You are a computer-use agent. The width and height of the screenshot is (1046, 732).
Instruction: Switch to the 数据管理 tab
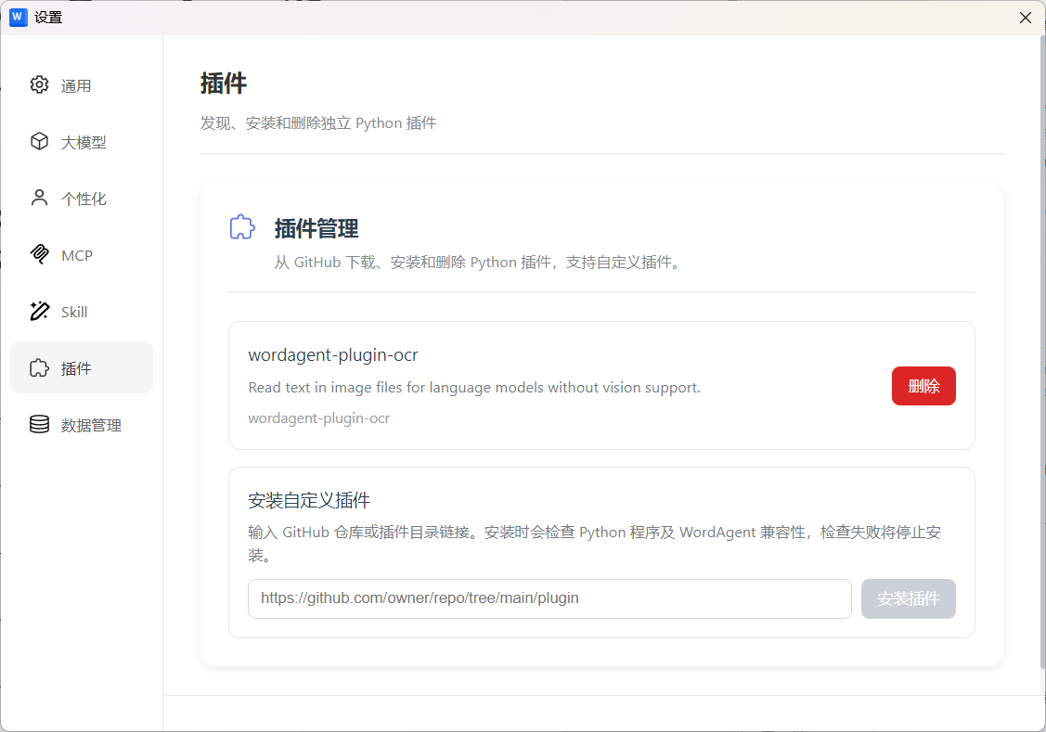coord(82,425)
